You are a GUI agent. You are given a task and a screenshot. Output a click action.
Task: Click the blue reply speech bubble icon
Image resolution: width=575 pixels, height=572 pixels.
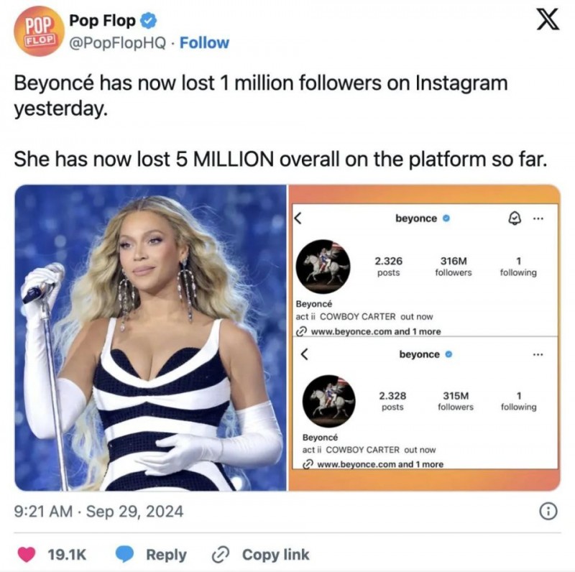click(126, 554)
